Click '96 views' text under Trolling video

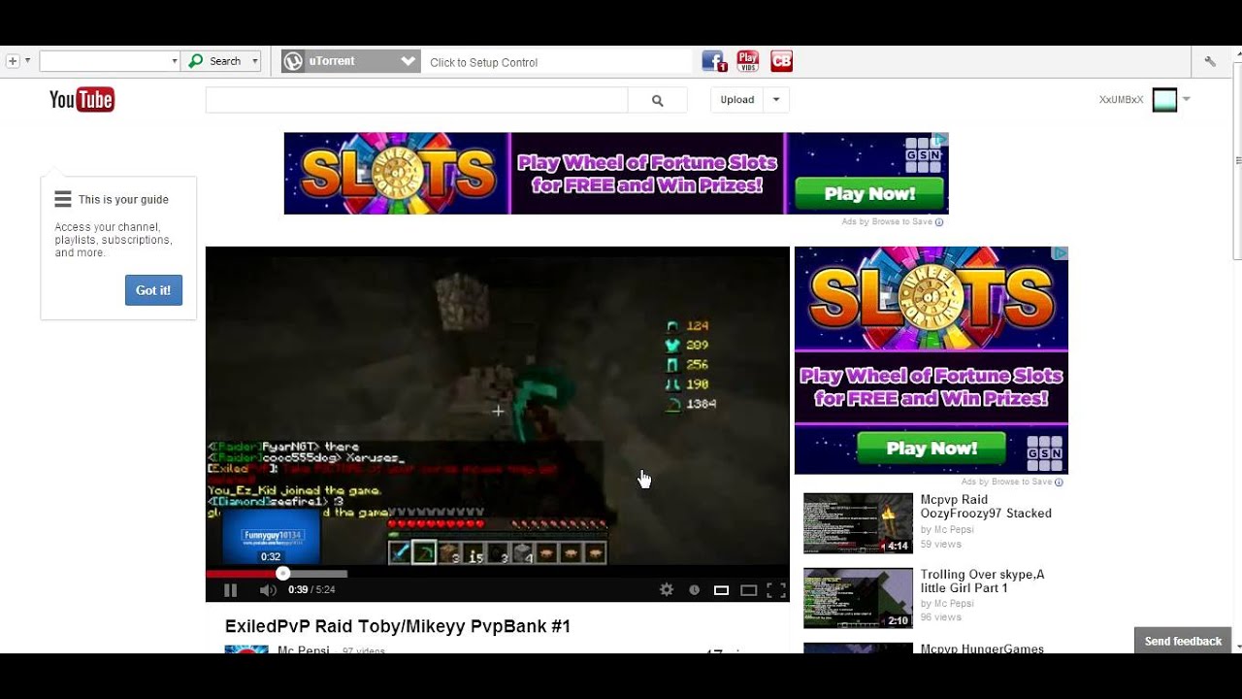pyautogui.click(x=940, y=617)
